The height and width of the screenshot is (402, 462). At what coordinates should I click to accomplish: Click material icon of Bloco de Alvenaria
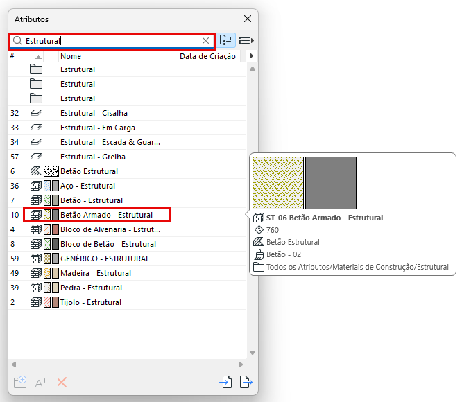click(36, 229)
